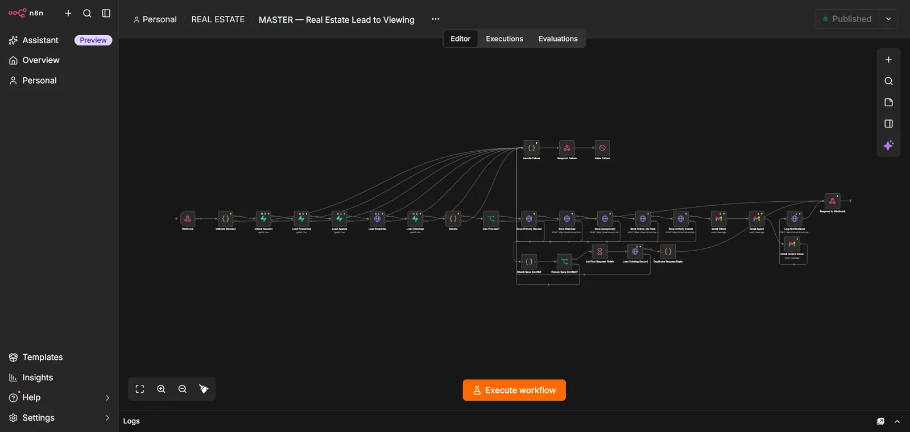This screenshot has width=910, height=432.
Task: Open the Webhook trigger node
Action: [188, 219]
